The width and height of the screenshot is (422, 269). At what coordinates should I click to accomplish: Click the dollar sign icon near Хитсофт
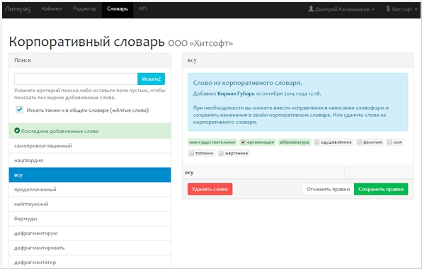pyautogui.click(x=388, y=9)
